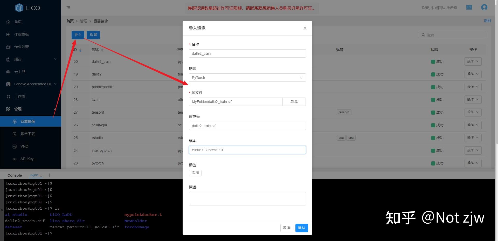Click the gpu tag in rstudio row
498x241 pixels.
(x=351, y=138)
